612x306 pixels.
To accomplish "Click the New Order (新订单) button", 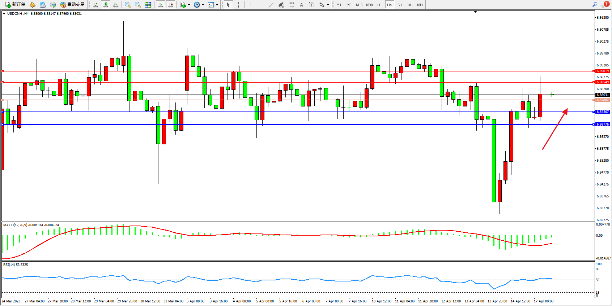I will 16,5.
